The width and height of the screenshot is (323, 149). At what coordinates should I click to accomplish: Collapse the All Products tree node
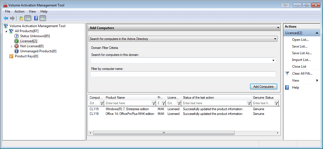(x=6, y=31)
